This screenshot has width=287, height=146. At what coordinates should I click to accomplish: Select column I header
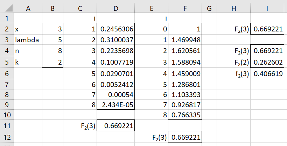click(x=267, y=8)
